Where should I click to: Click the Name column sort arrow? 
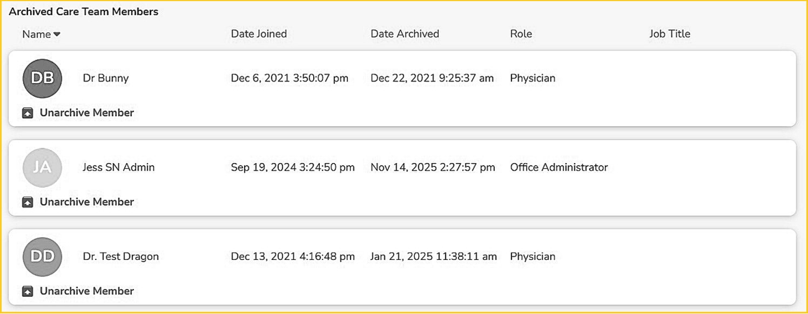point(57,34)
